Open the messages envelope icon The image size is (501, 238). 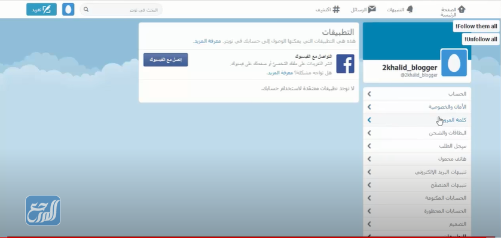(372, 10)
